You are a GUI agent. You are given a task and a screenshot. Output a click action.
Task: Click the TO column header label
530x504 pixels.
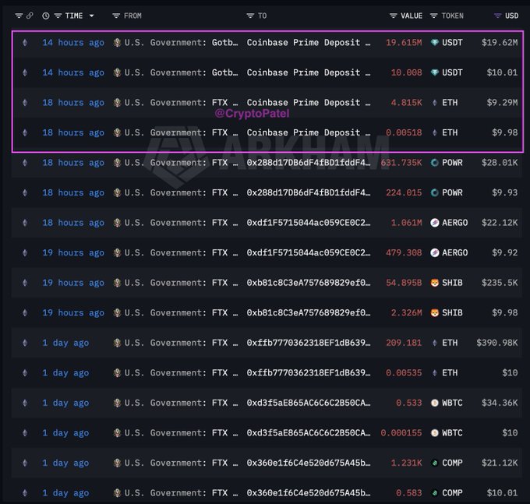(263, 16)
